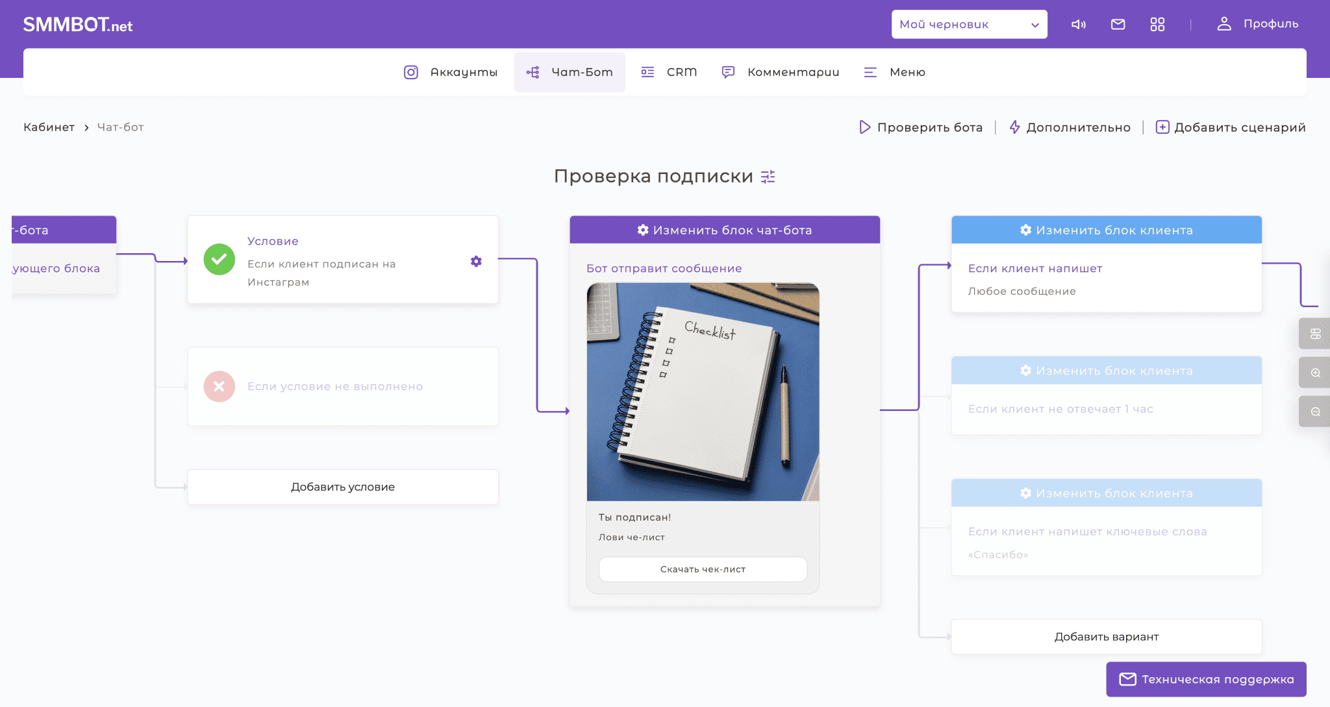Click the scenario settings sliders icon

(768, 177)
